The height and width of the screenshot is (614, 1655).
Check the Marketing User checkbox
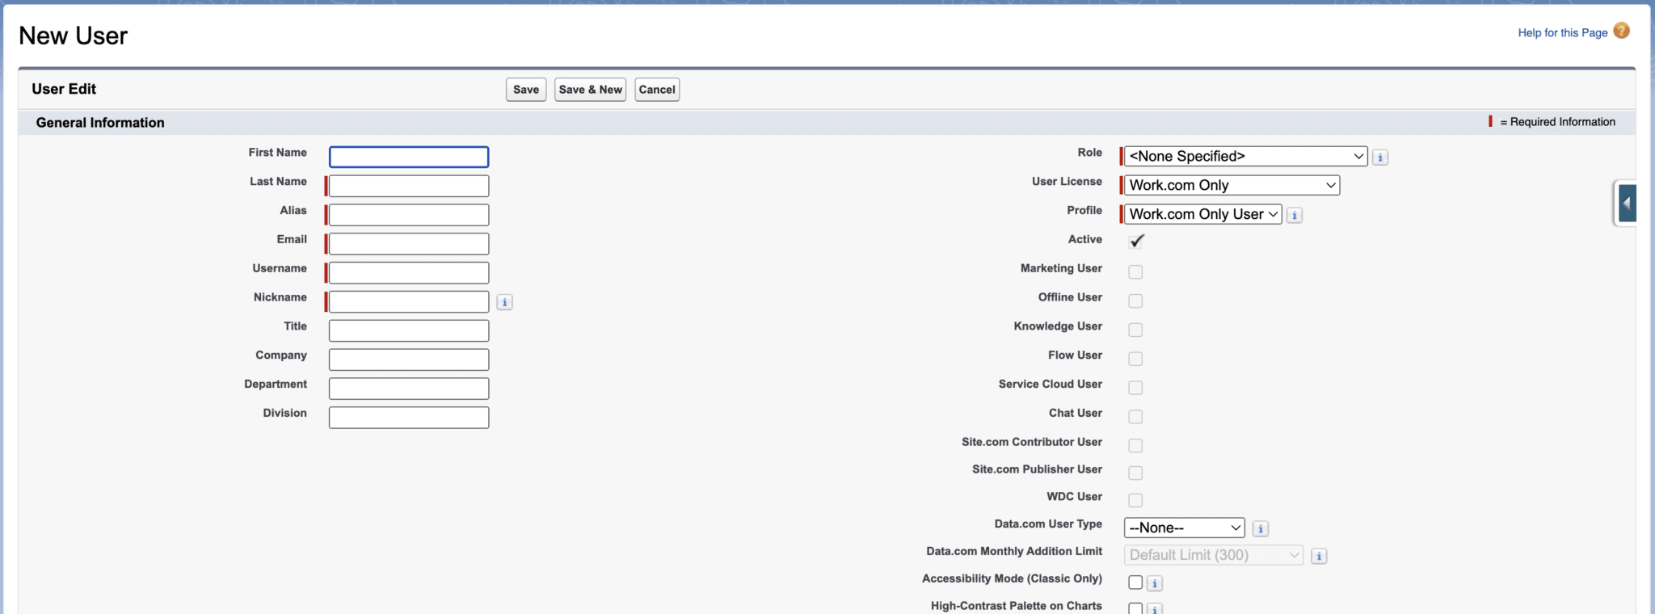tap(1135, 272)
